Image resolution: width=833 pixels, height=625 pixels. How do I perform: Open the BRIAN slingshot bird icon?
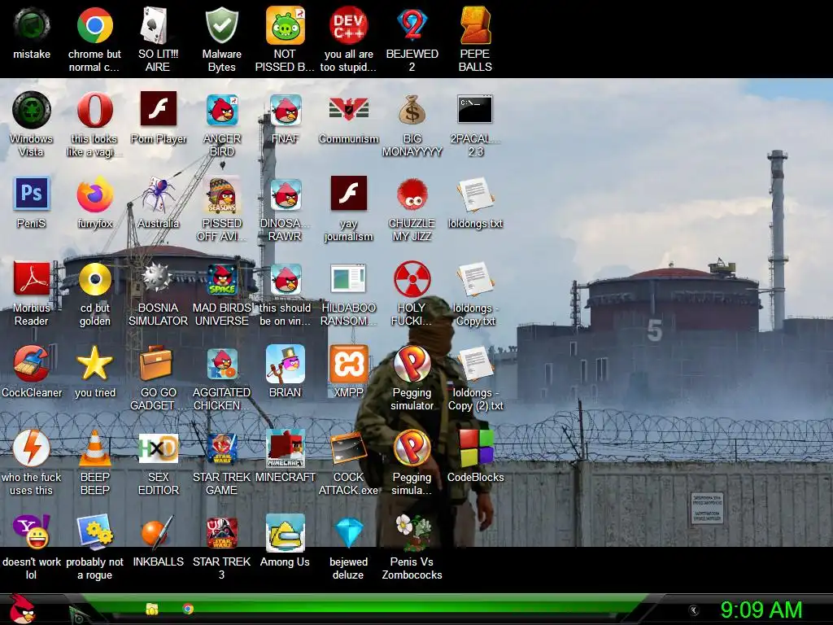click(285, 364)
